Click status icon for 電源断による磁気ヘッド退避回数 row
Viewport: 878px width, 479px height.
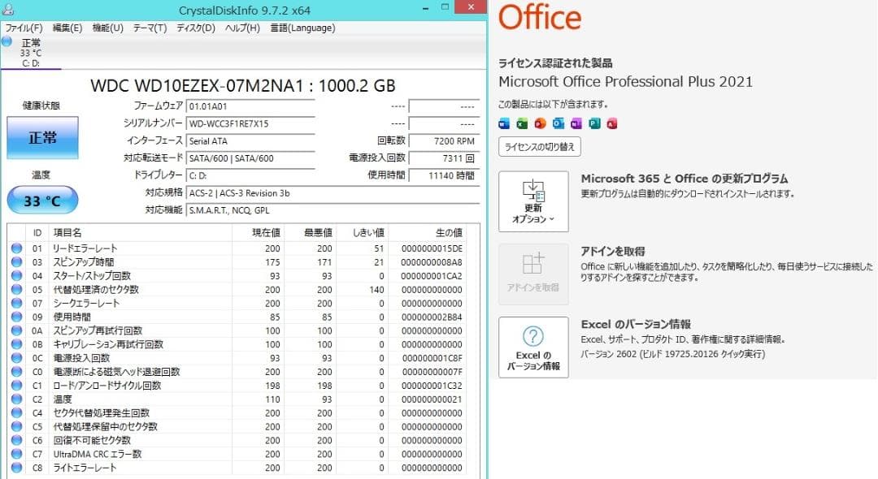coord(17,372)
